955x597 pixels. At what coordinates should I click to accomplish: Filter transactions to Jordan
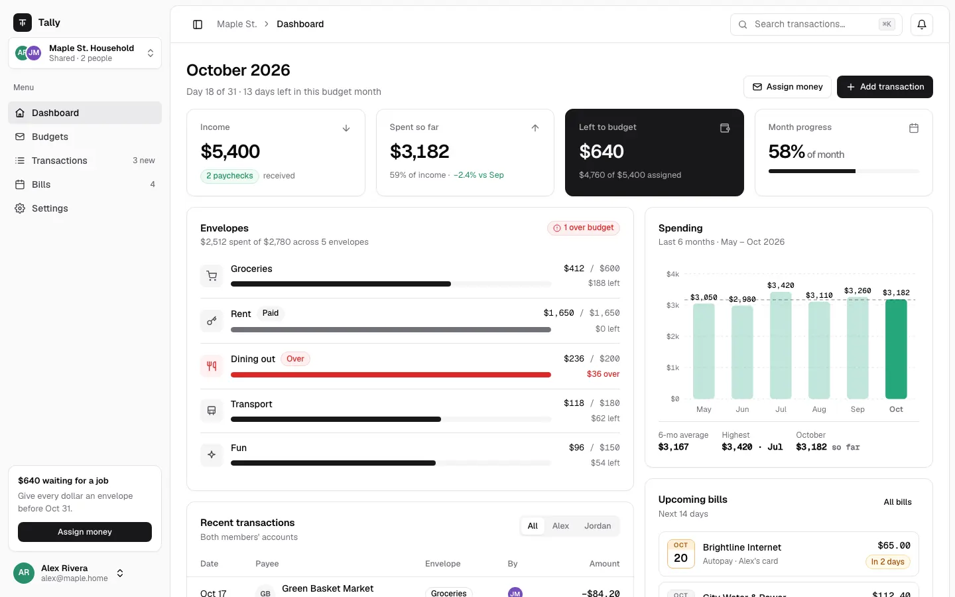(598, 526)
